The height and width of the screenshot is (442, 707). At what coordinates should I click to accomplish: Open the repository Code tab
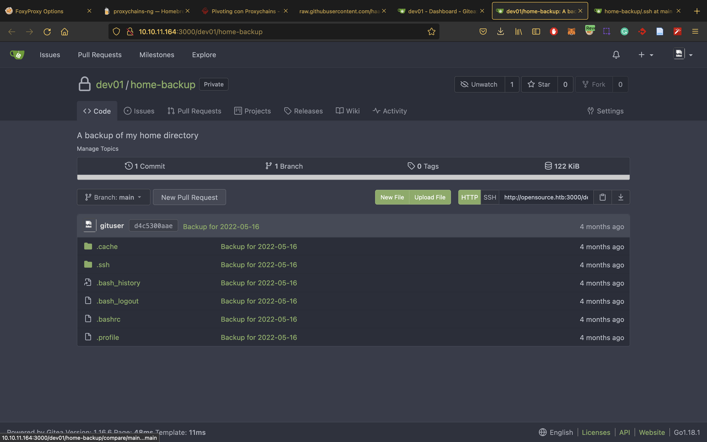point(97,111)
